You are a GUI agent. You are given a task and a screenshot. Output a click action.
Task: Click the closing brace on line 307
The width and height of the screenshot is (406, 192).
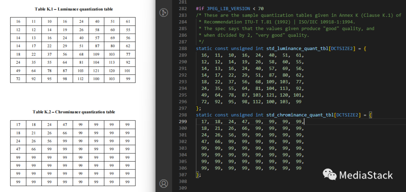198,175
